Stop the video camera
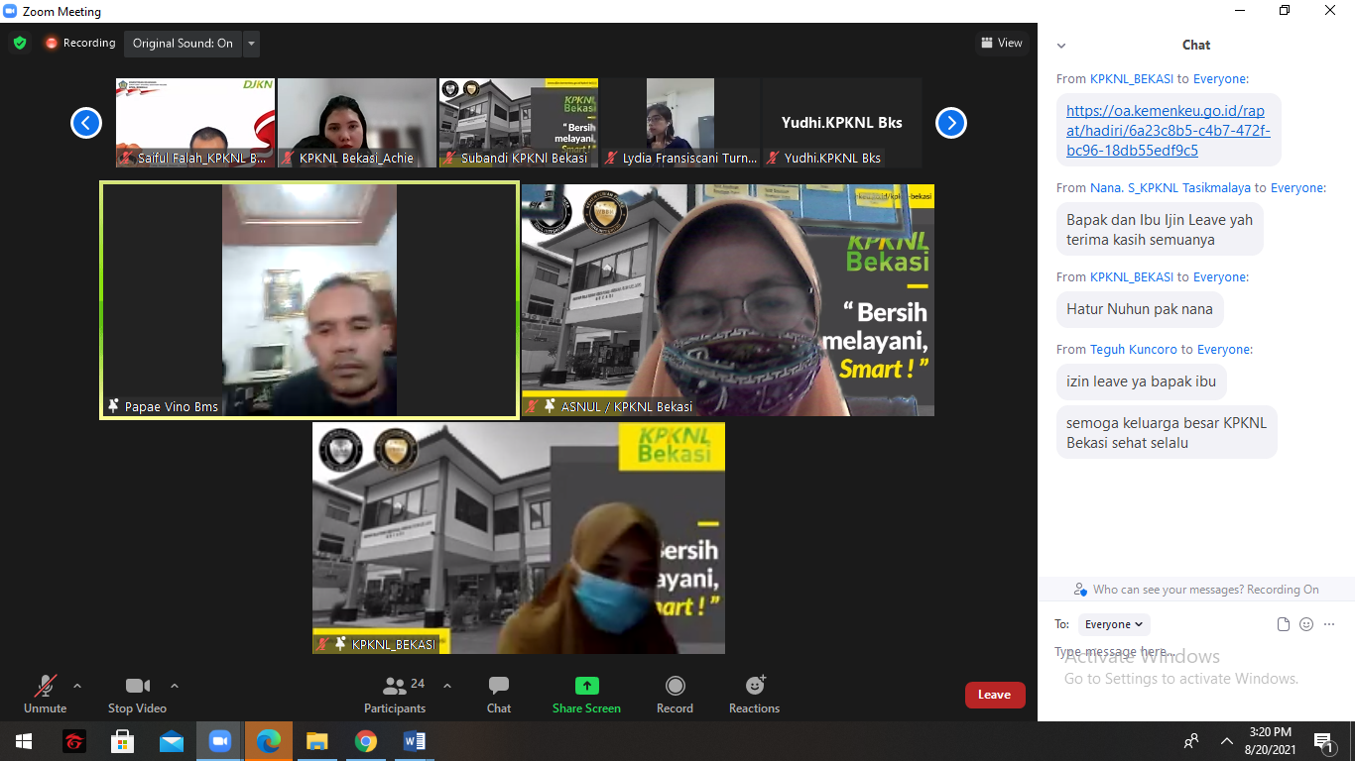Screen dimensions: 1355x761 [137, 694]
